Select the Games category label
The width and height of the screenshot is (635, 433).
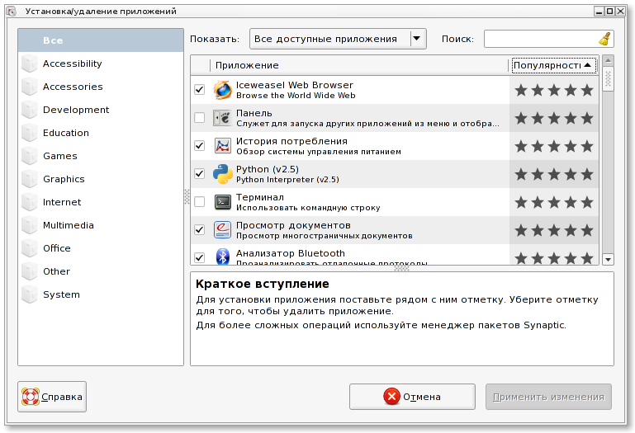pyautogui.click(x=60, y=156)
